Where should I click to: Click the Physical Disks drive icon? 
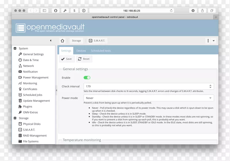pos(20,124)
